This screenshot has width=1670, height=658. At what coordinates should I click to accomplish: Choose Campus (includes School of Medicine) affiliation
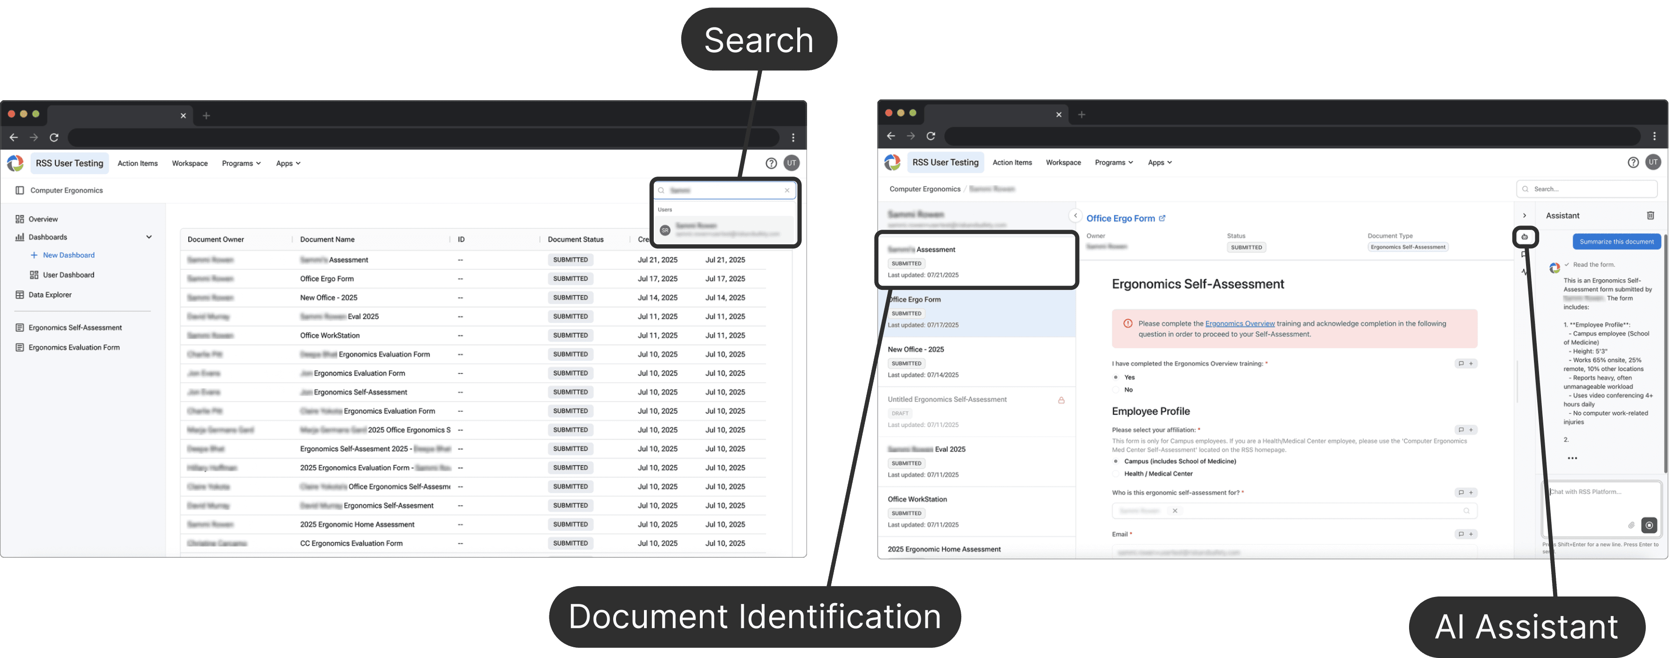1116,461
